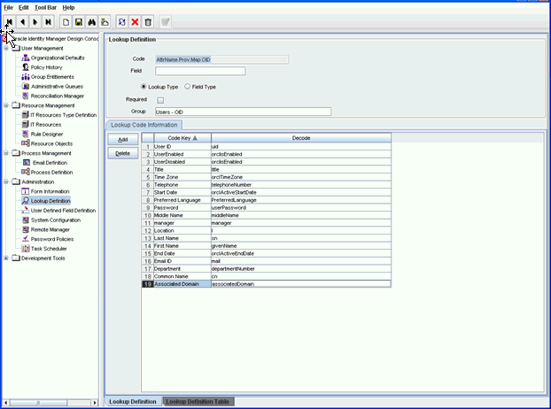Jump to the last record
Viewport: 551px width, 409px height.
48,22
